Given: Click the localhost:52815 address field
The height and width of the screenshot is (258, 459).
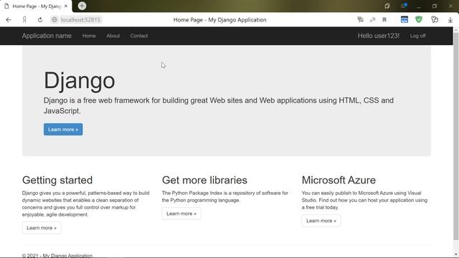Looking at the screenshot, I should coord(80,20).
